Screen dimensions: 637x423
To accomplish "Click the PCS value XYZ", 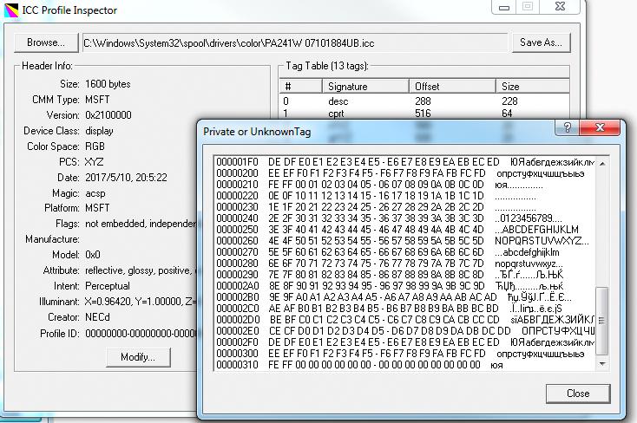I will tap(95, 162).
